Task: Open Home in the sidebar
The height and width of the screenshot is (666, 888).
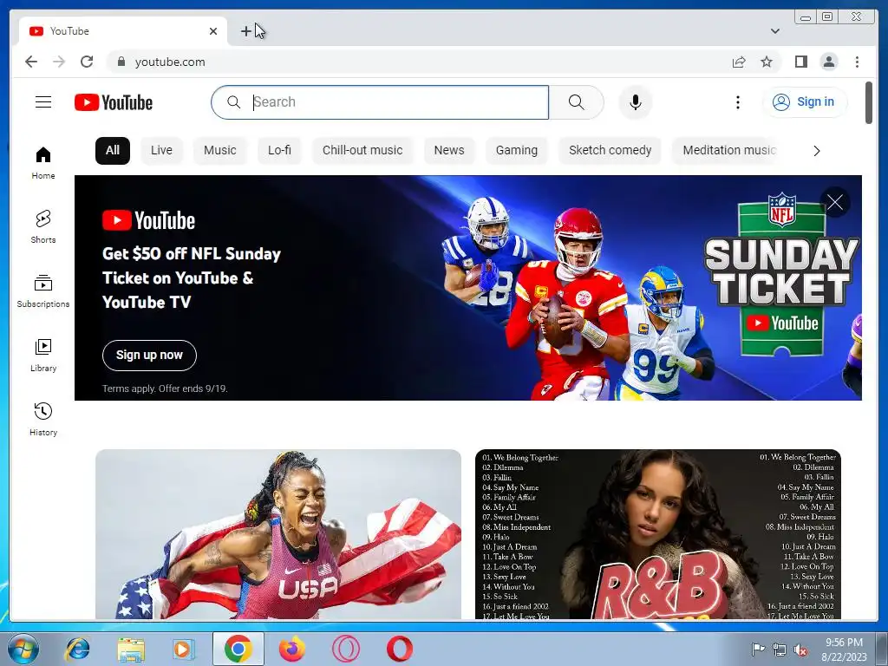Action: [x=43, y=162]
